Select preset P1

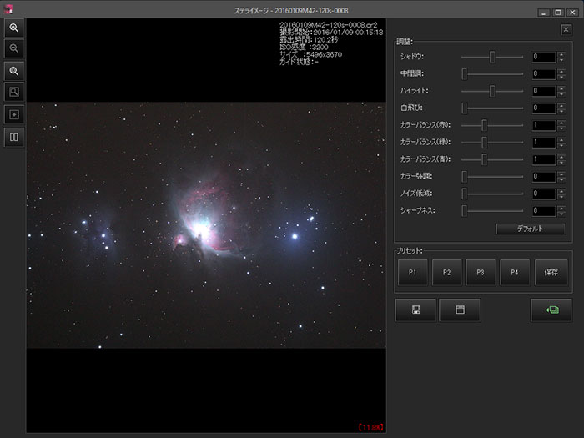coord(413,273)
